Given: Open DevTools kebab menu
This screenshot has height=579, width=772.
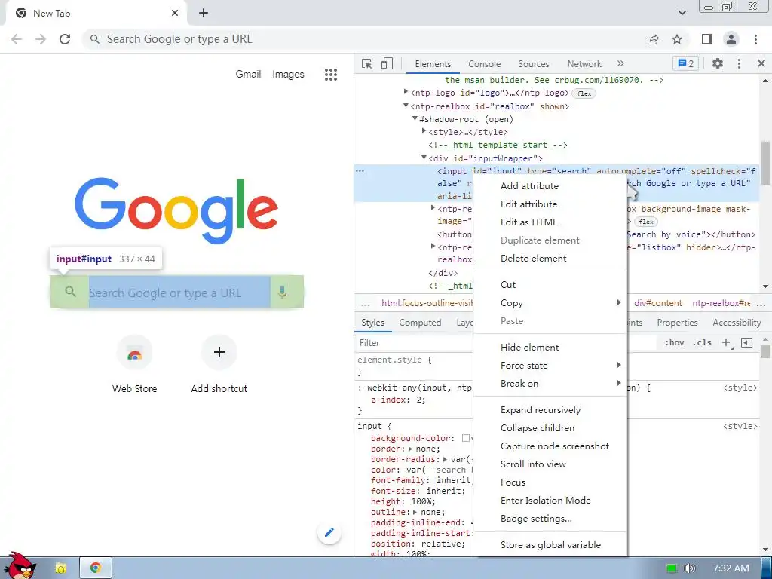Looking at the screenshot, I should [x=739, y=63].
